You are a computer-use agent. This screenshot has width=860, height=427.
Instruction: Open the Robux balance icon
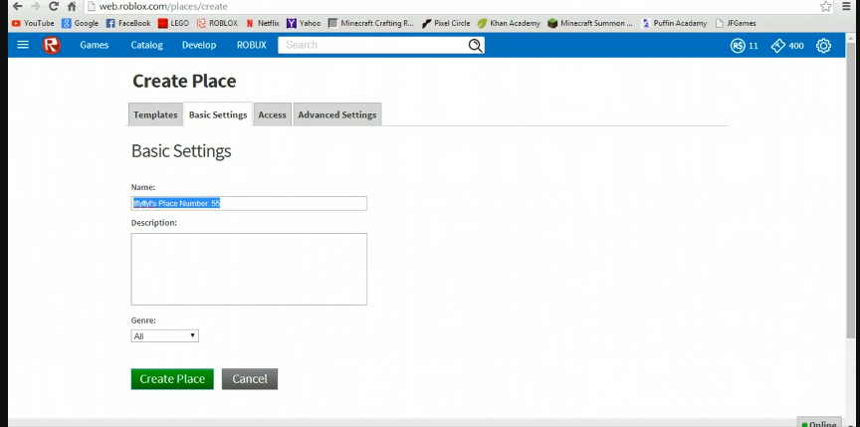pyautogui.click(x=738, y=46)
